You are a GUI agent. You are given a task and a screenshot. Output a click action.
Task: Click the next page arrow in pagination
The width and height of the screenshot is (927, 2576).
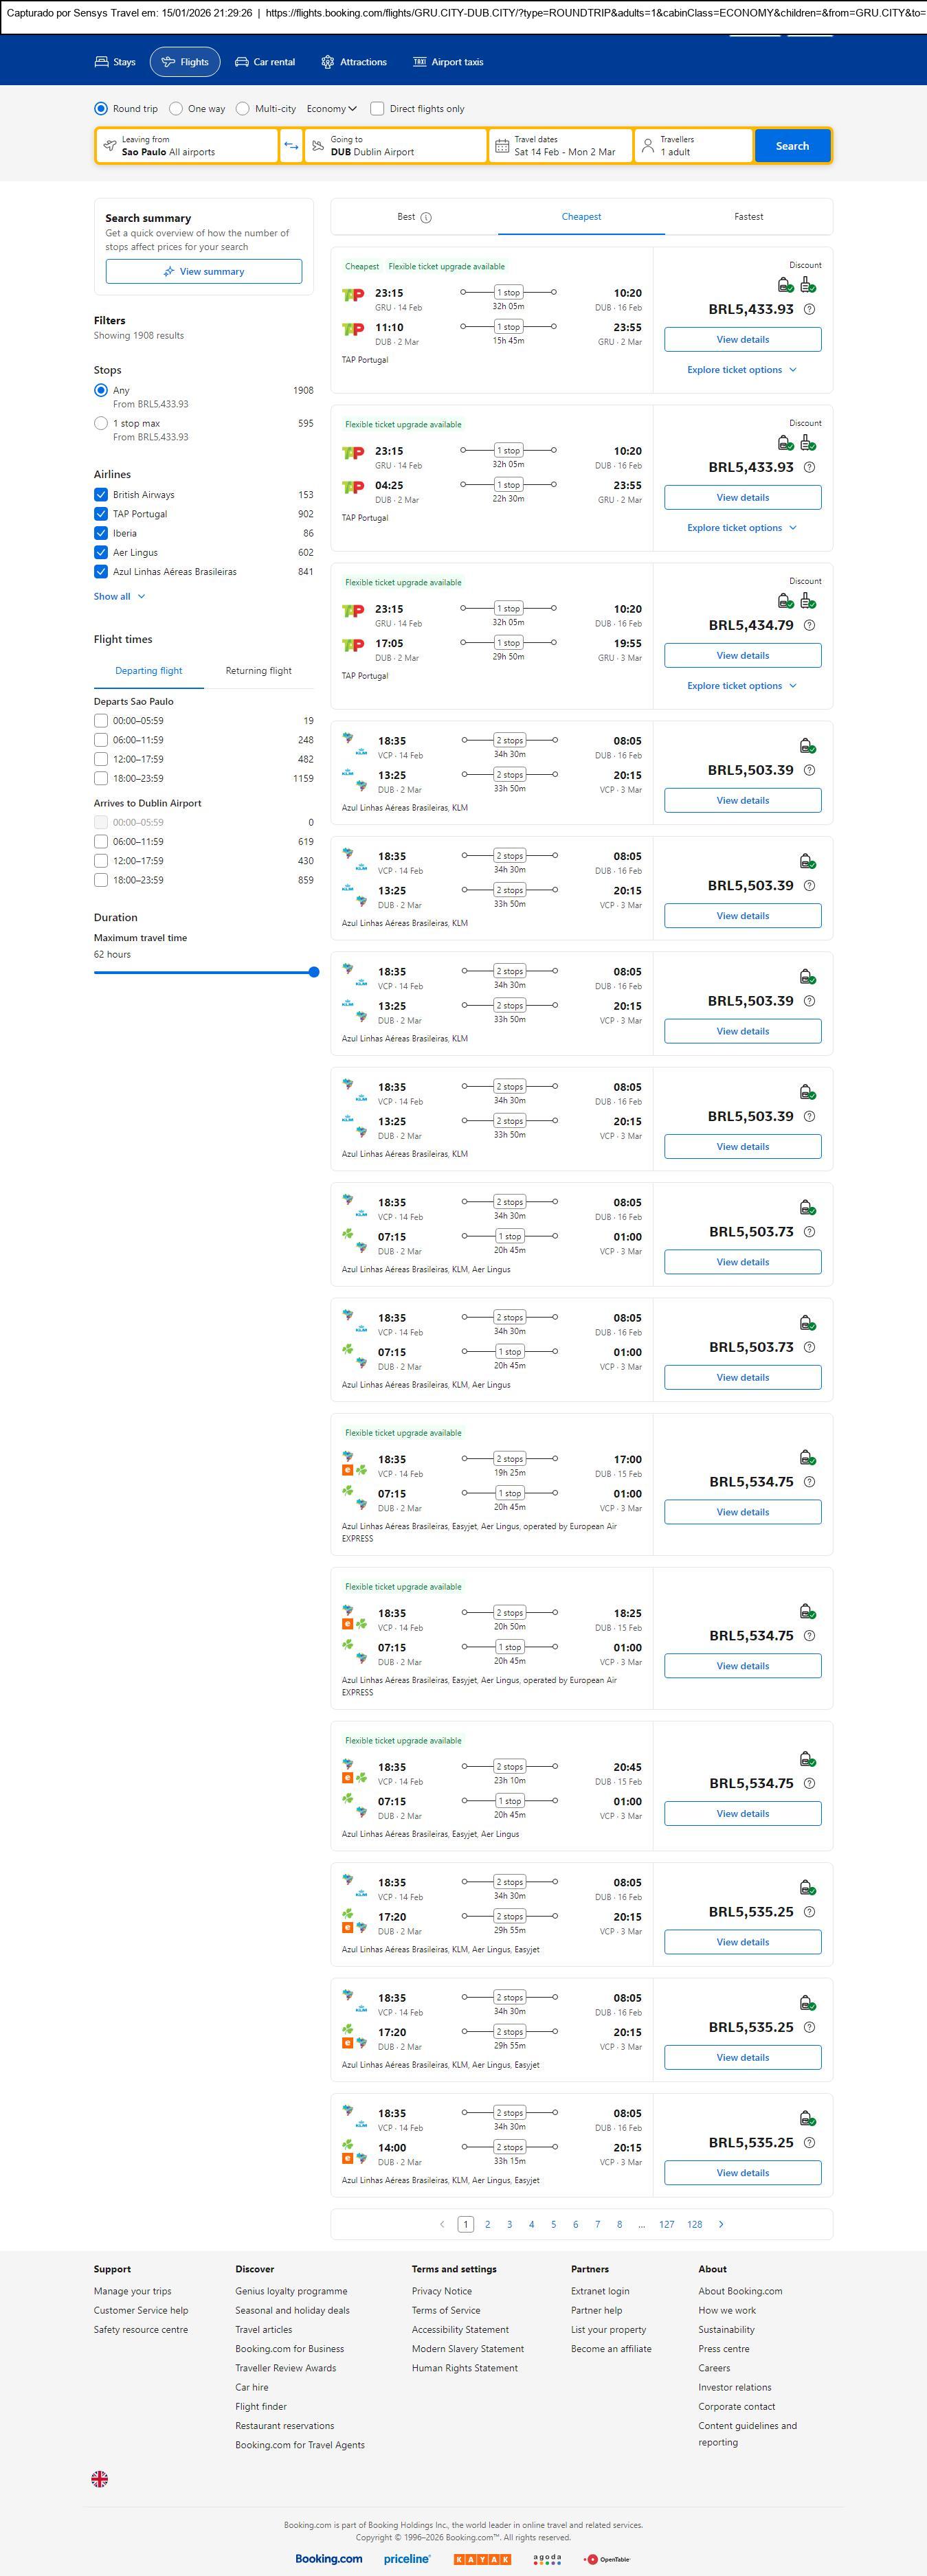[721, 2224]
